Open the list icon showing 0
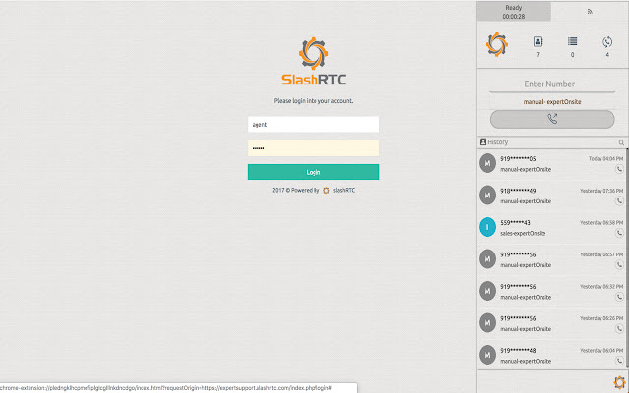 pos(572,41)
